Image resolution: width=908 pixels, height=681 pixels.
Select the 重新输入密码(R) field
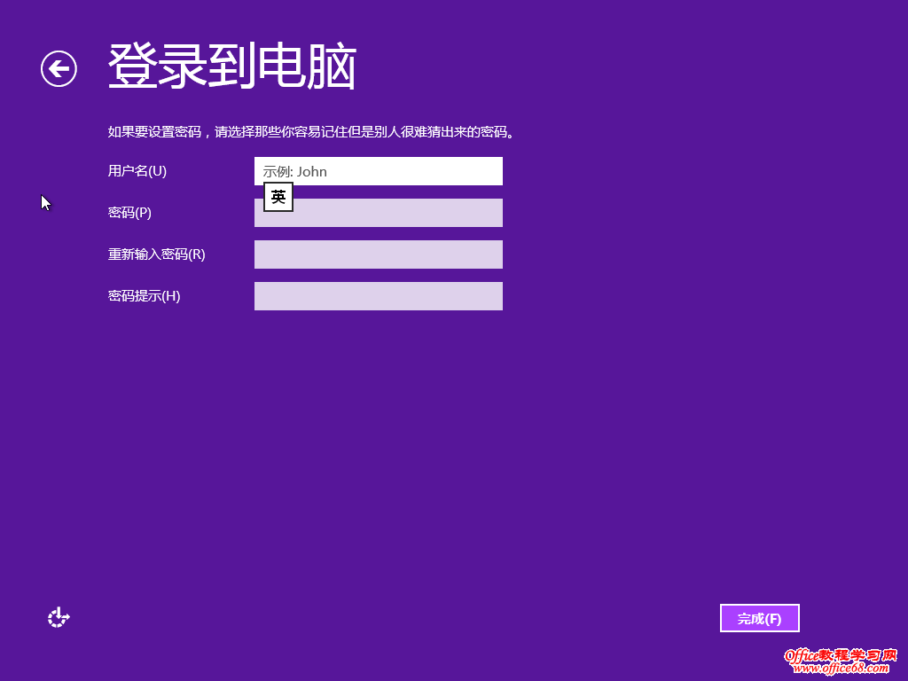tap(379, 254)
